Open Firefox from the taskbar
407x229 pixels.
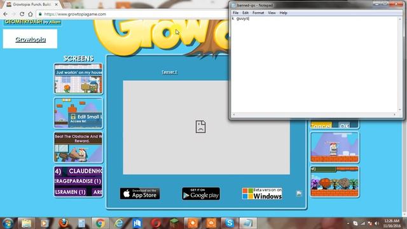click(63, 223)
